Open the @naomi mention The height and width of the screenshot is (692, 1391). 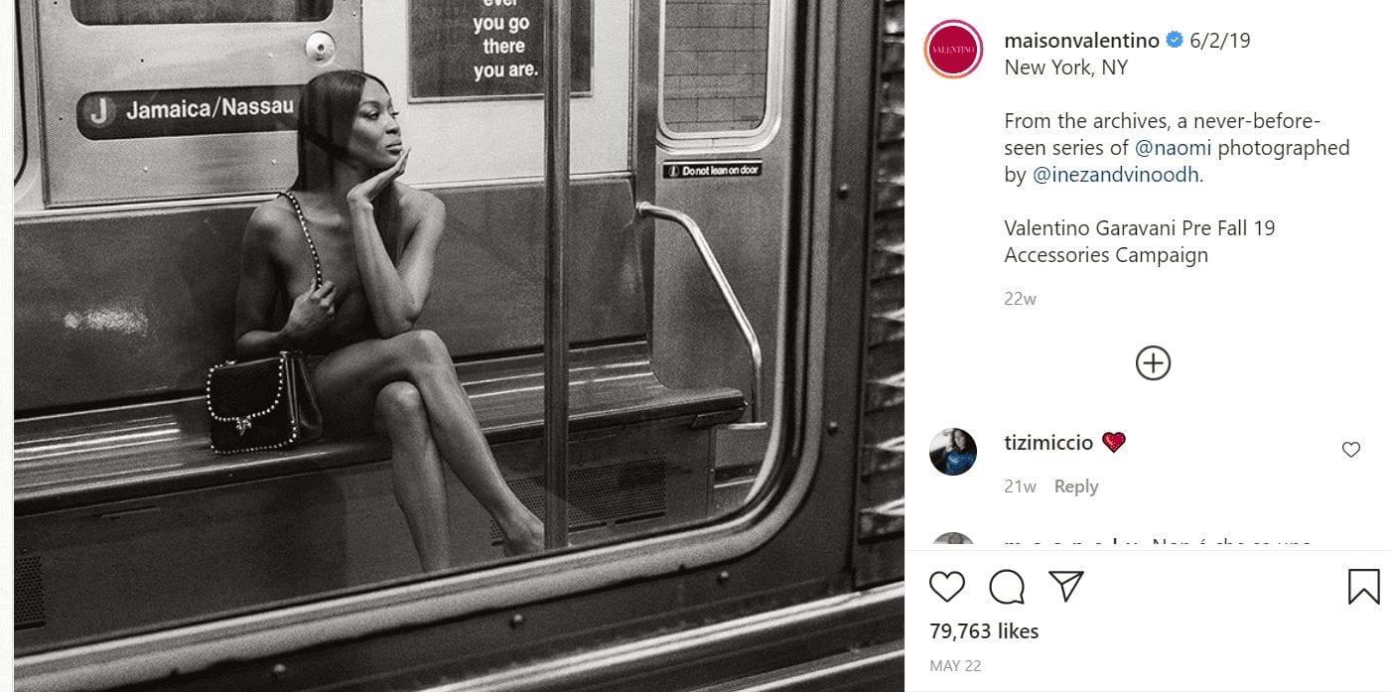pos(1174,148)
